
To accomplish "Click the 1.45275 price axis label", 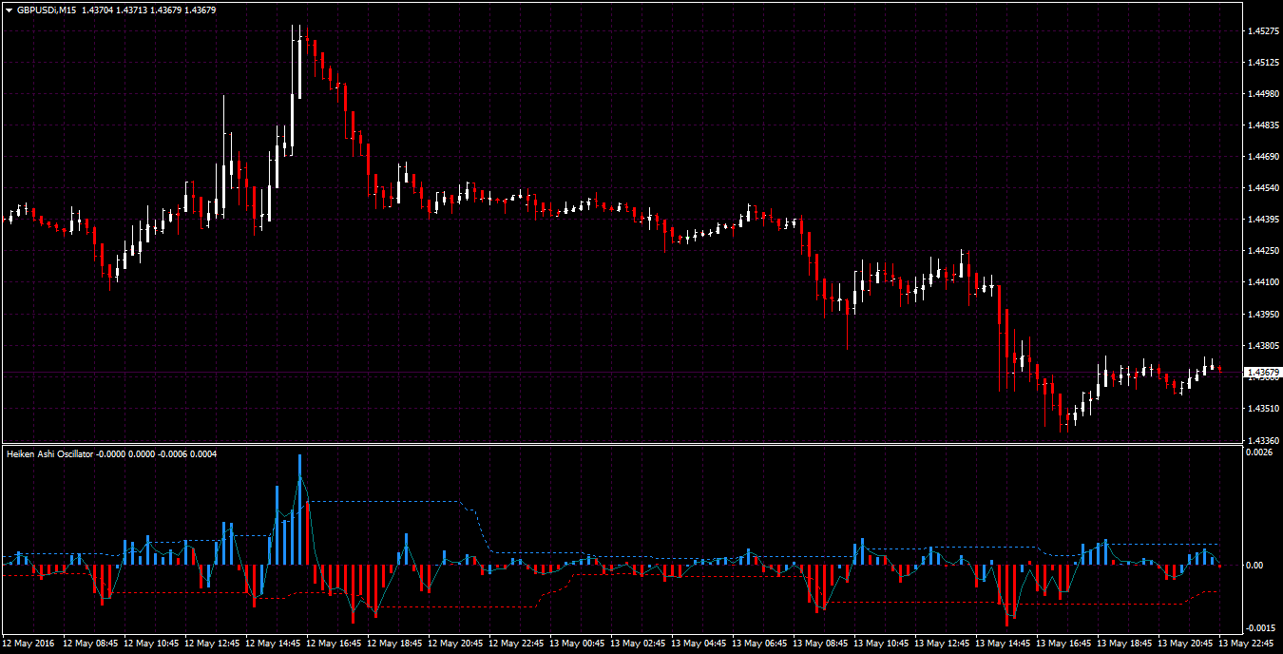I will tap(1263, 31).
